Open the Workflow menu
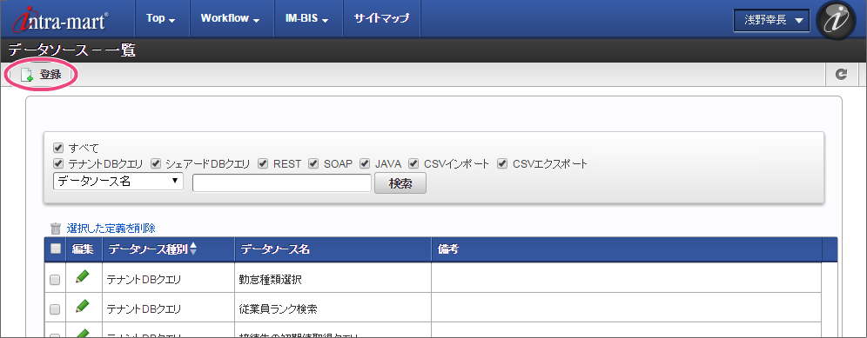This screenshot has width=867, height=338. click(230, 18)
